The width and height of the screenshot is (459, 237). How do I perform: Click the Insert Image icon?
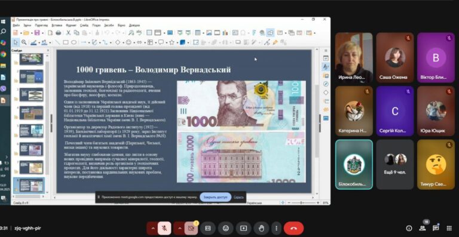tap(209, 33)
